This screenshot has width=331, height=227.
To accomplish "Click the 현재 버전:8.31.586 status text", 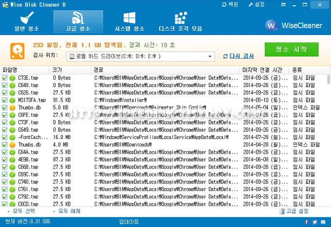I will coord(28,222).
